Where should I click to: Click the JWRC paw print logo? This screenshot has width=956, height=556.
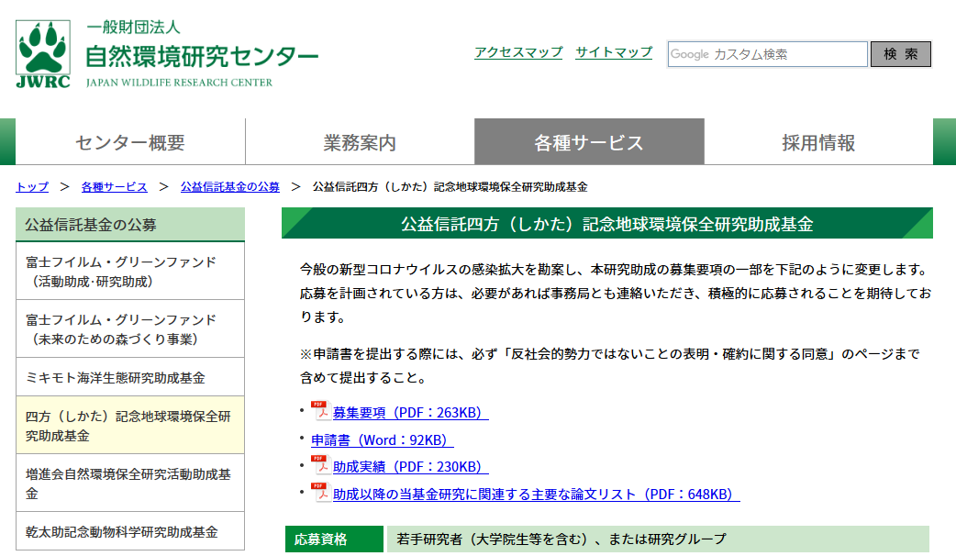(43, 54)
